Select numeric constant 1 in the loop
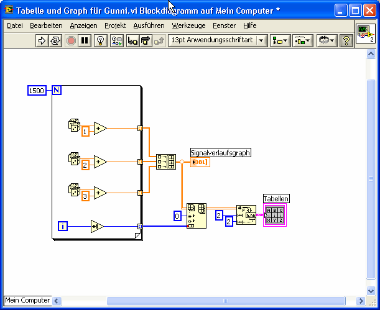Image resolution: width=380 pixels, height=310 pixels. (85, 132)
